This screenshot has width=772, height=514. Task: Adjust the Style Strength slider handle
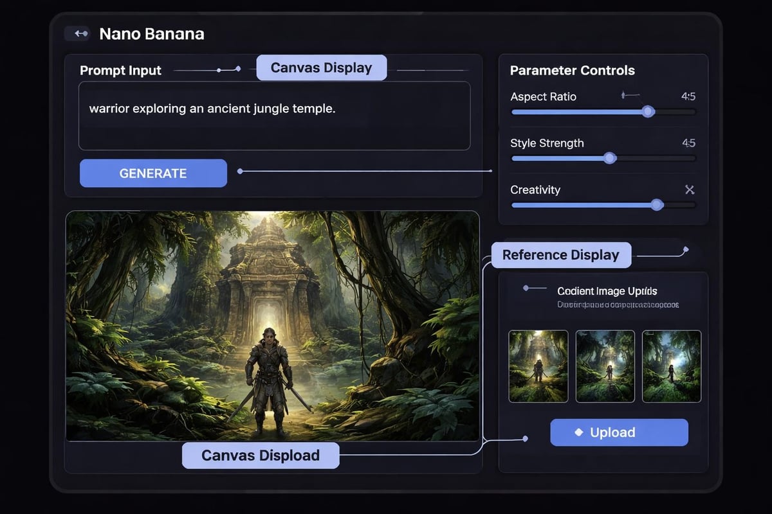[610, 158]
